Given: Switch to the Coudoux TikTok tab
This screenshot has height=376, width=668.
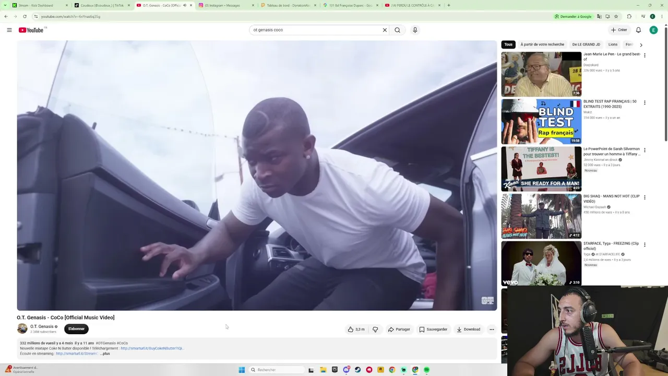Looking at the screenshot, I should pos(102,5).
